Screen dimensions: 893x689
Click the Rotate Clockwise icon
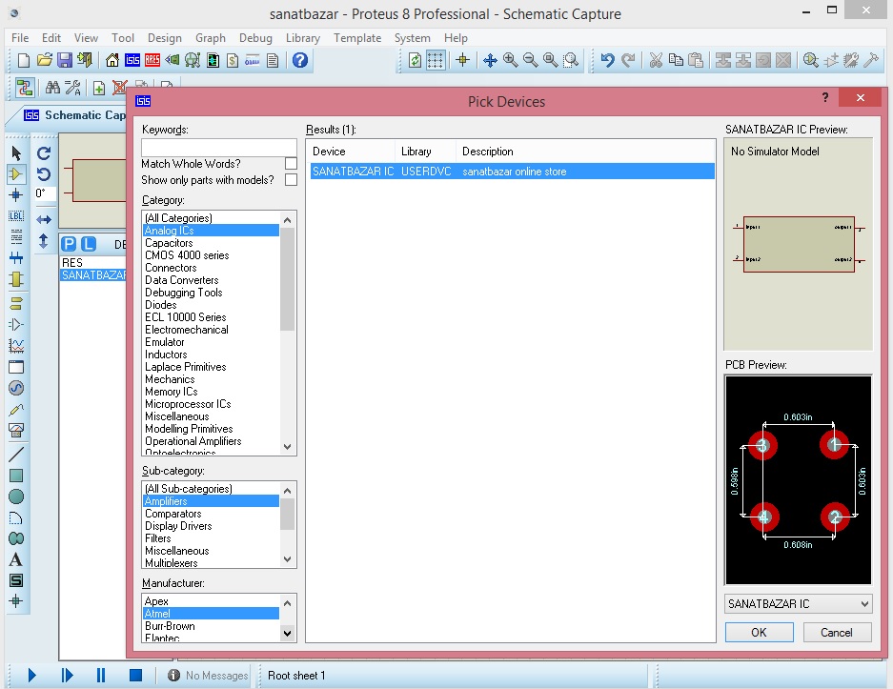point(44,153)
